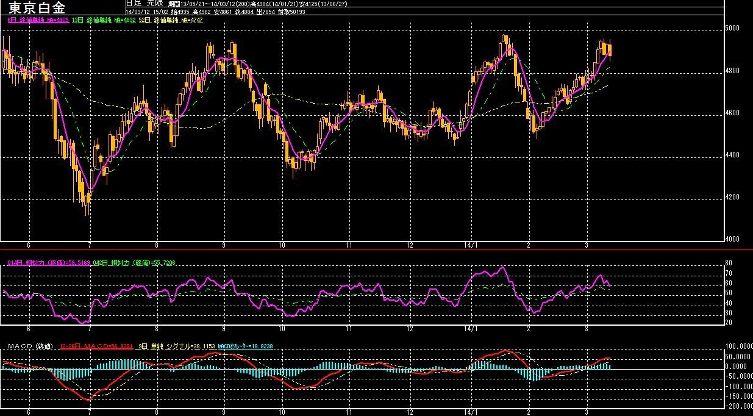Click the opening price 始4935
753x416 pixels.
(x=180, y=12)
